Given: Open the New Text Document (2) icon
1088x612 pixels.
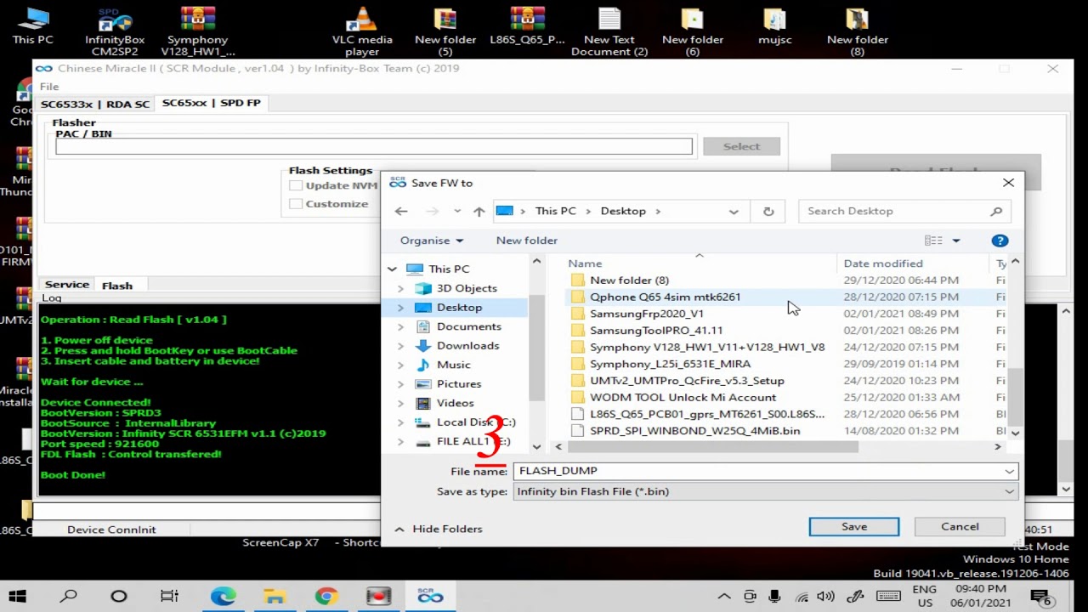Looking at the screenshot, I should [609, 31].
